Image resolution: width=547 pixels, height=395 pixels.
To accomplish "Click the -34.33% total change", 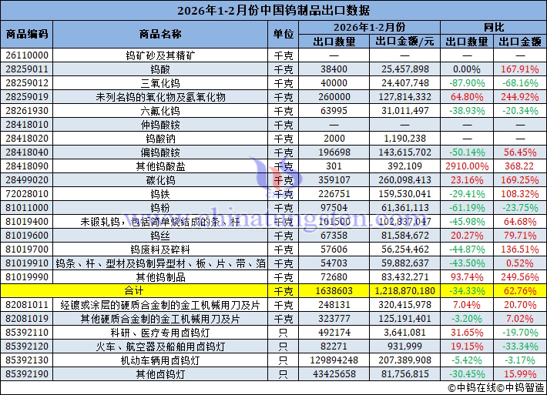I will coord(467,291).
